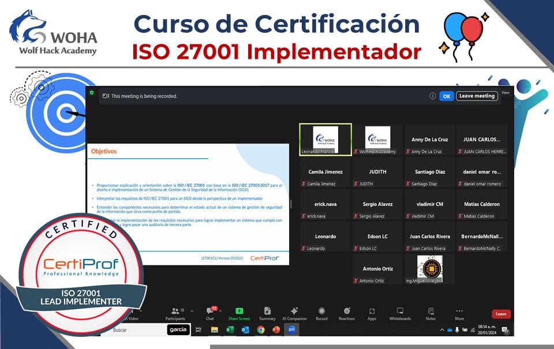Image resolution: width=554 pixels, height=349 pixels.
Task: Open File Explorer from the taskbar
Action: tap(215, 330)
